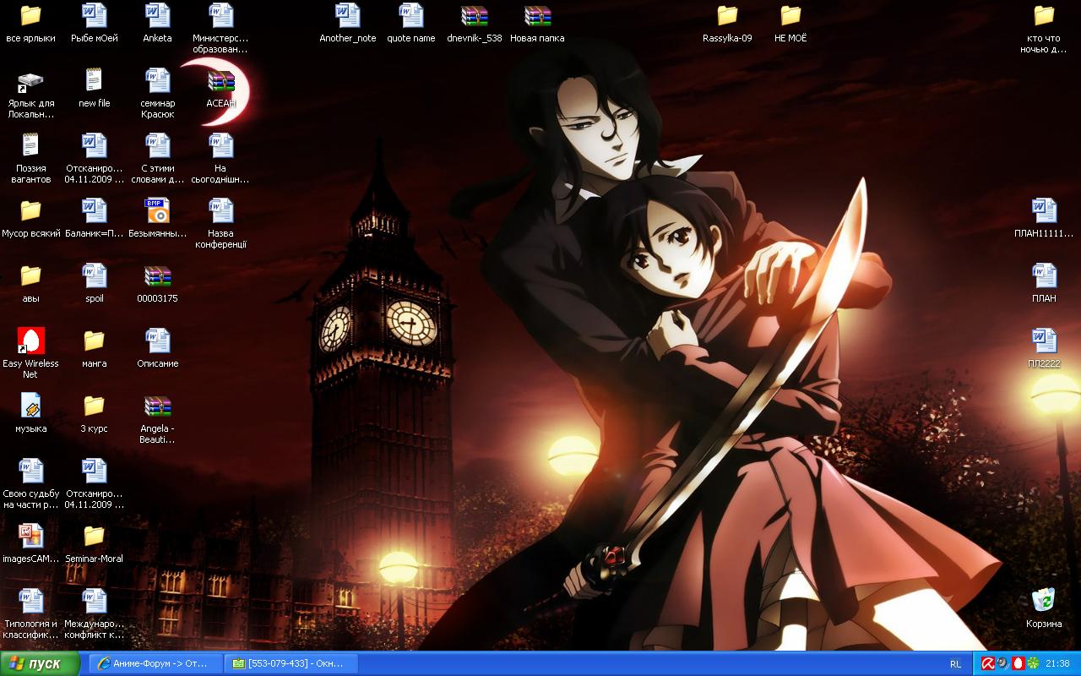
Task: Click the 21:38 system clock
Action: pos(1057,664)
